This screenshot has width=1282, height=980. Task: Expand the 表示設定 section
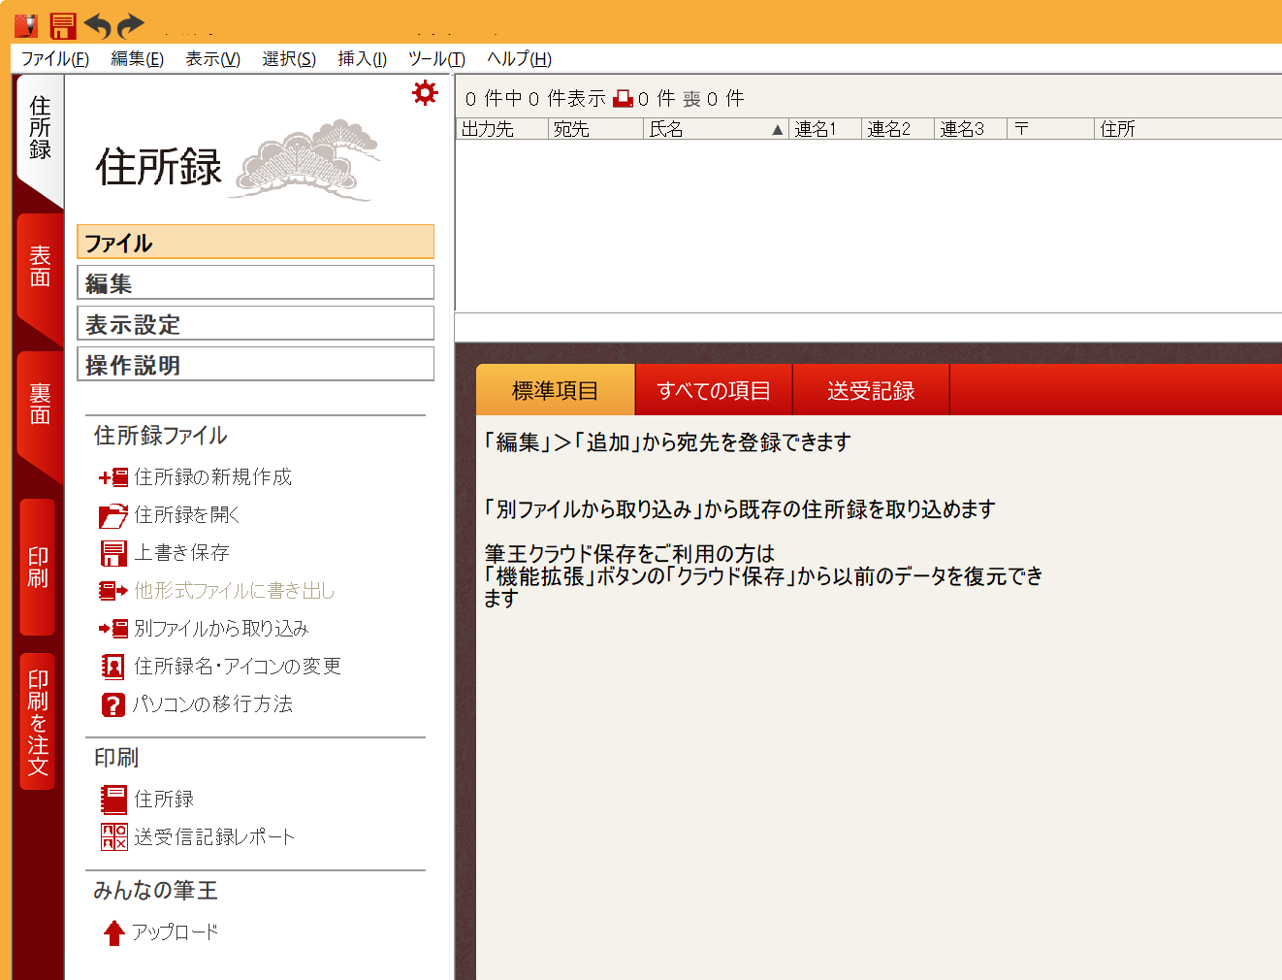point(255,324)
